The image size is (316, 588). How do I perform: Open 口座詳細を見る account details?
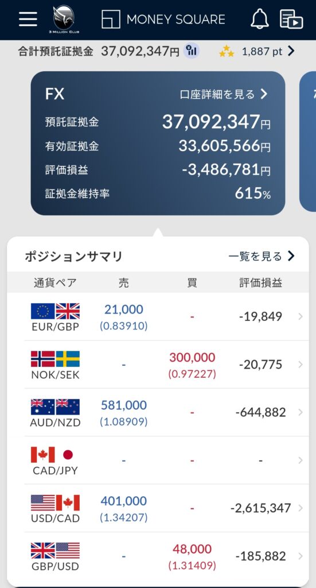point(224,94)
